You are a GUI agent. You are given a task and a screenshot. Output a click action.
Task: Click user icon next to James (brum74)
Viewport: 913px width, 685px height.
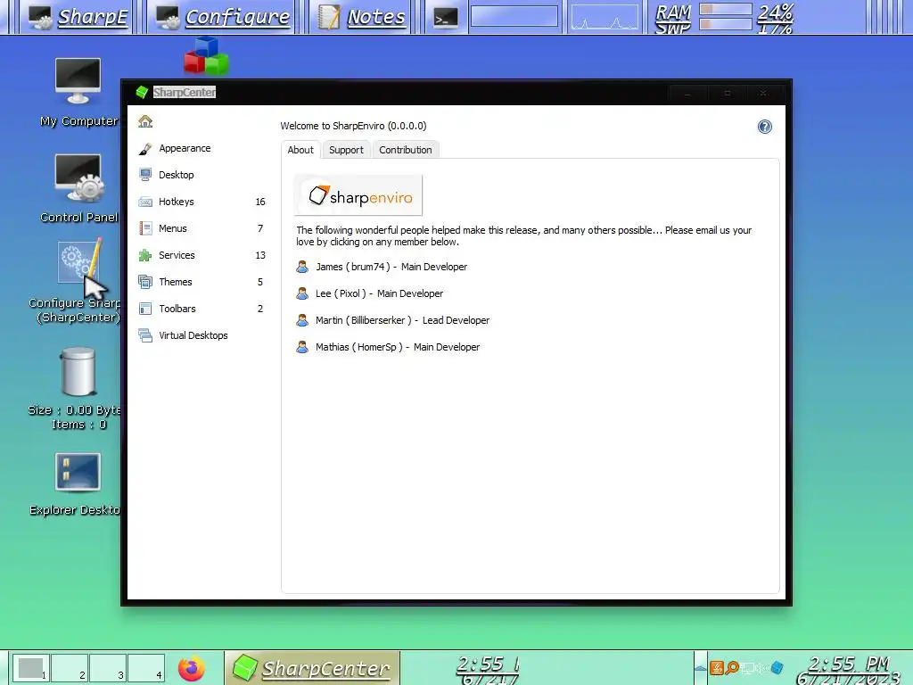pyautogui.click(x=302, y=267)
